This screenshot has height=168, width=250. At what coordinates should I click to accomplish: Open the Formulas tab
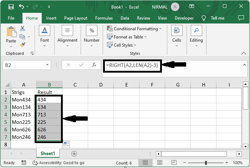point(104,18)
